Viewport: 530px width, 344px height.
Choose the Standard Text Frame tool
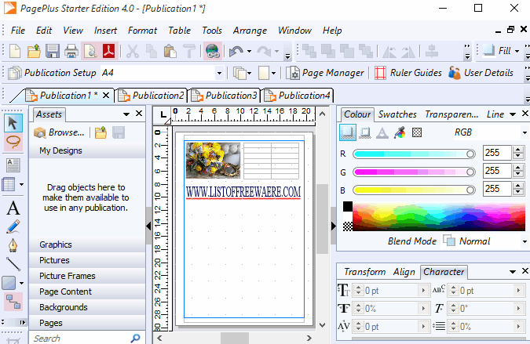[13, 165]
